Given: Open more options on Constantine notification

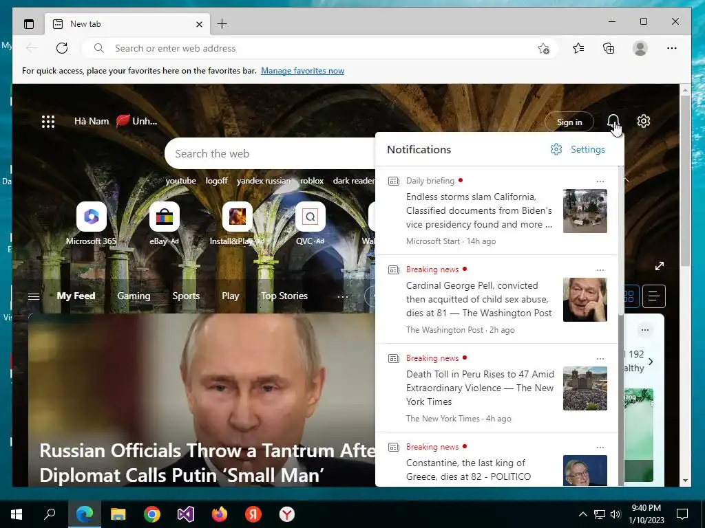Looking at the screenshot, I should pyautogui.click(x=600, y=448).
